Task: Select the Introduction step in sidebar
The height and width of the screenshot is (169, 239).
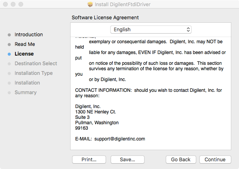Action: [x=29, y=34]
